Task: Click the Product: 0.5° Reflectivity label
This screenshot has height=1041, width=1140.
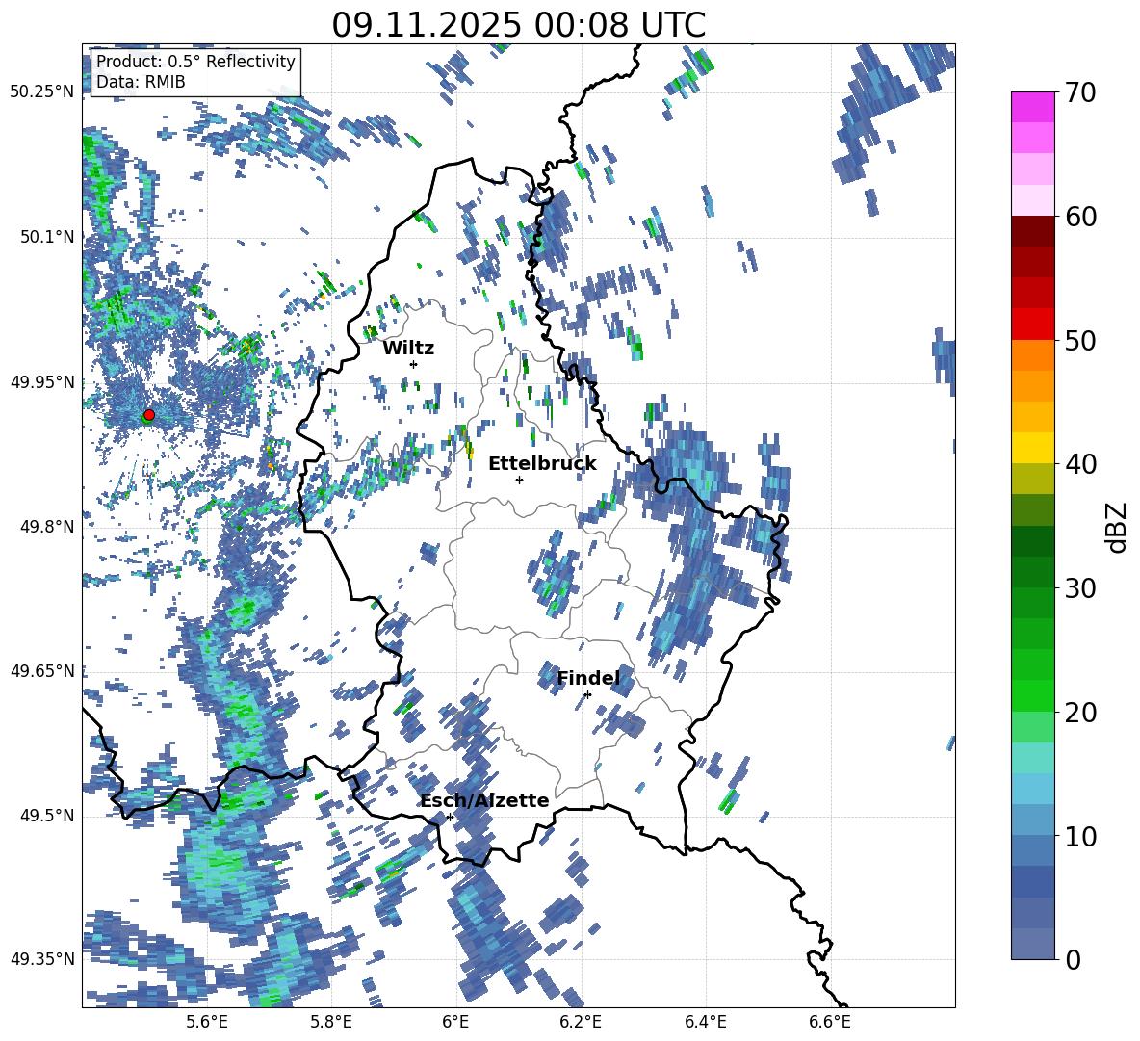Action: click(x=195, y=61)
